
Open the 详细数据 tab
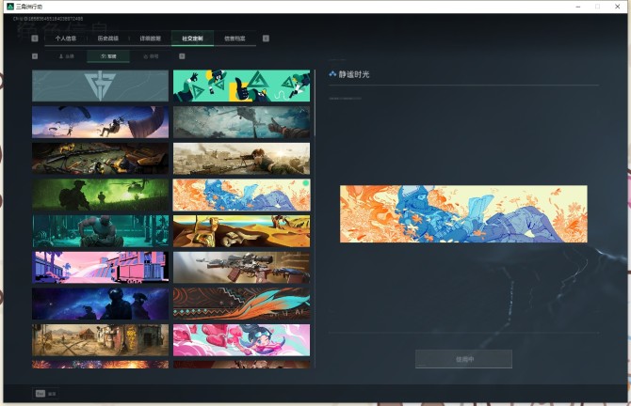[150, 39]
